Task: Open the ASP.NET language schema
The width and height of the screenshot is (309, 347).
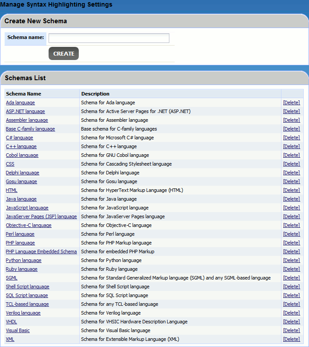Action: point(25,111)
